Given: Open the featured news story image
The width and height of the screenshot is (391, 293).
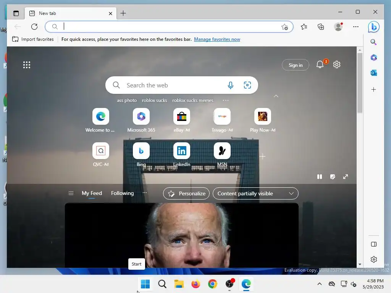Looking at the screenshot, I should point(181,235).
